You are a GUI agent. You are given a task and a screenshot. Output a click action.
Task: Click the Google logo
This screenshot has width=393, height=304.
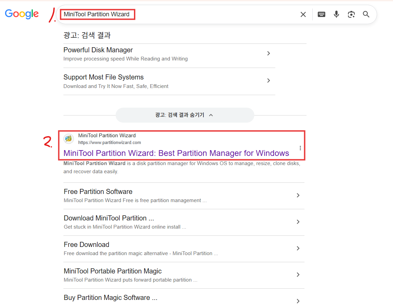point(22,14)
